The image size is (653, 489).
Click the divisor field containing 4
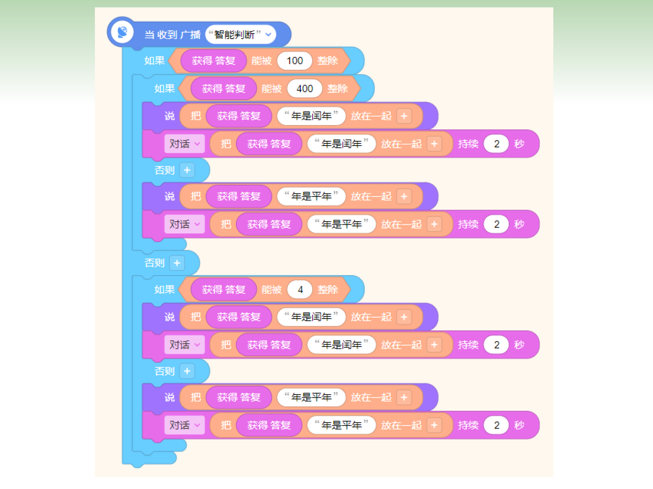tap(300, 289)
